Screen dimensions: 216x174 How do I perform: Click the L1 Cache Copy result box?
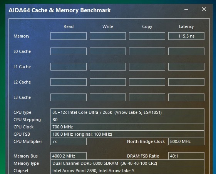tap(147, 67)
